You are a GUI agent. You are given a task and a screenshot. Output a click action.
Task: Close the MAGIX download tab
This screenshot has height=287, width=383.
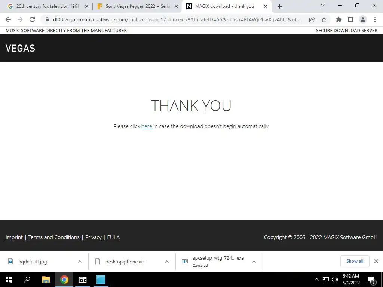(x=266, y=7)
